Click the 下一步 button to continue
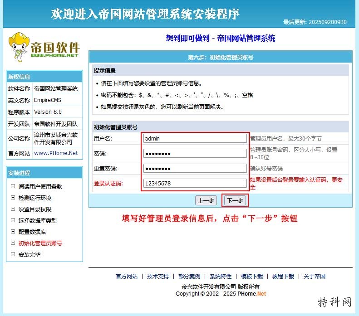This screenshot has width=359, height=316. pyautogui.click(x=235, y=200)
